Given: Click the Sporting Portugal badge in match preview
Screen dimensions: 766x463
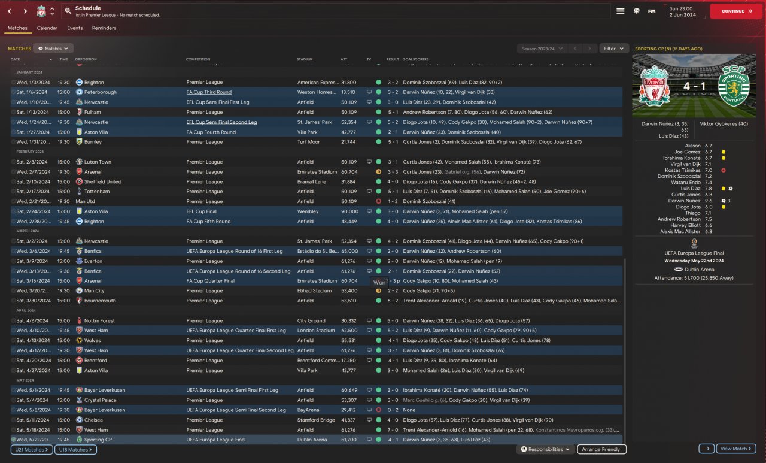Looking at the screenshot, I should 732,86.
